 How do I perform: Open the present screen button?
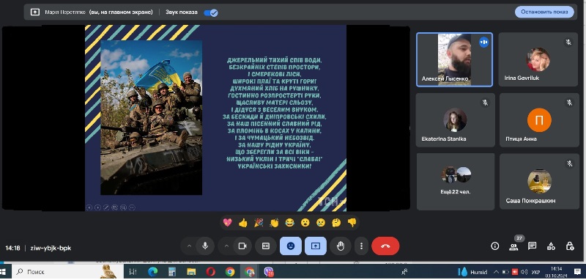tap(316, 246)
